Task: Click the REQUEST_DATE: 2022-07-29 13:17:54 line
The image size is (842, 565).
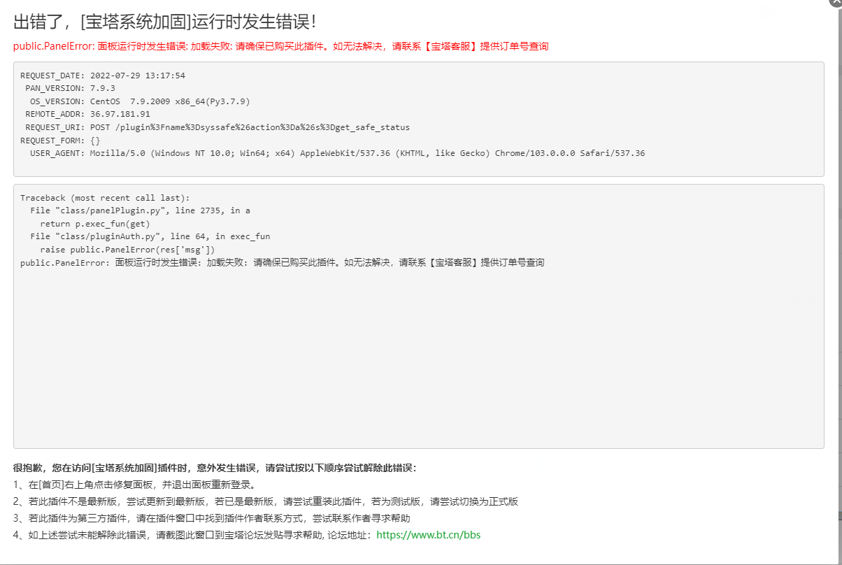Action: click(x=103, y=76)
